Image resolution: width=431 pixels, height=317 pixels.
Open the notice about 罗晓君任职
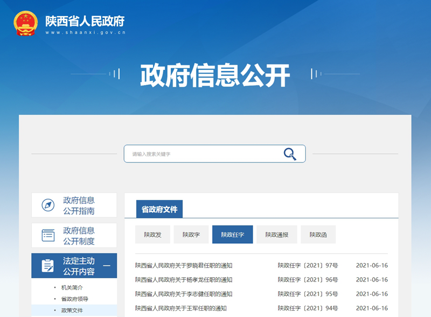pos(184,266)
